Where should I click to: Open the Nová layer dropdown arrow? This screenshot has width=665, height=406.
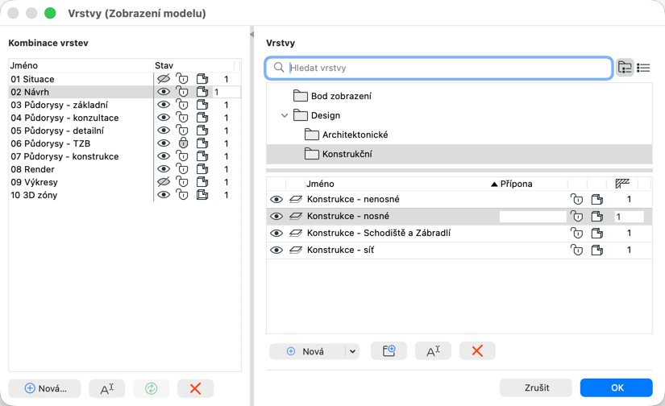(x=352, y=351)
